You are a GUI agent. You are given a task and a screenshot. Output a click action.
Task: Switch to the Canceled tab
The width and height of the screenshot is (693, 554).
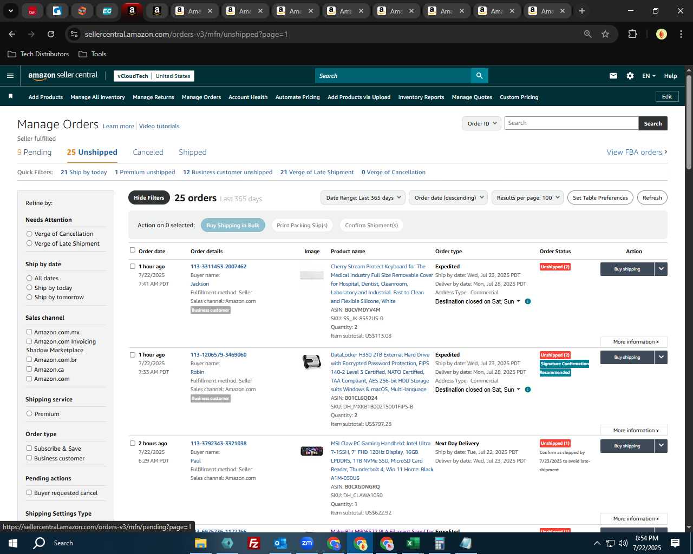(148, 152)
